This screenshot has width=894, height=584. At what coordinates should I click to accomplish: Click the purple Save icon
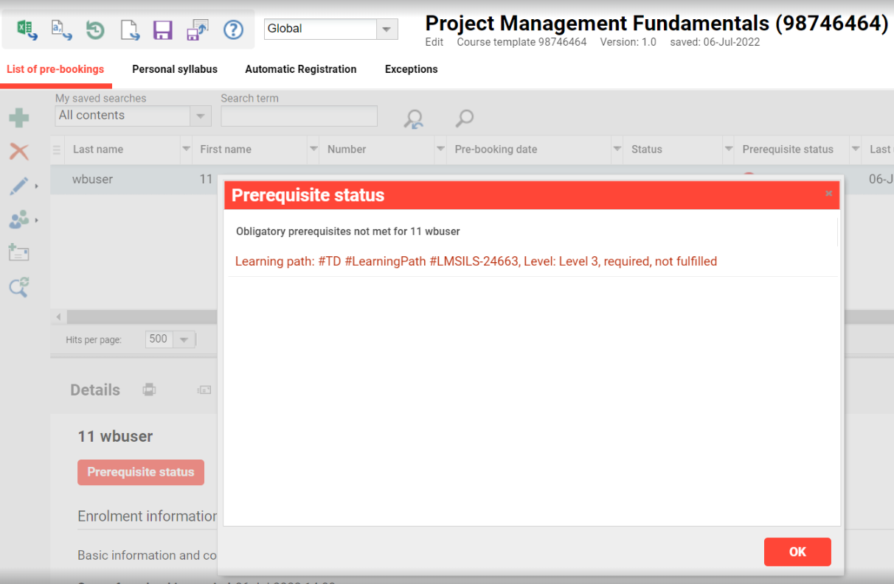tap(162, 29)
